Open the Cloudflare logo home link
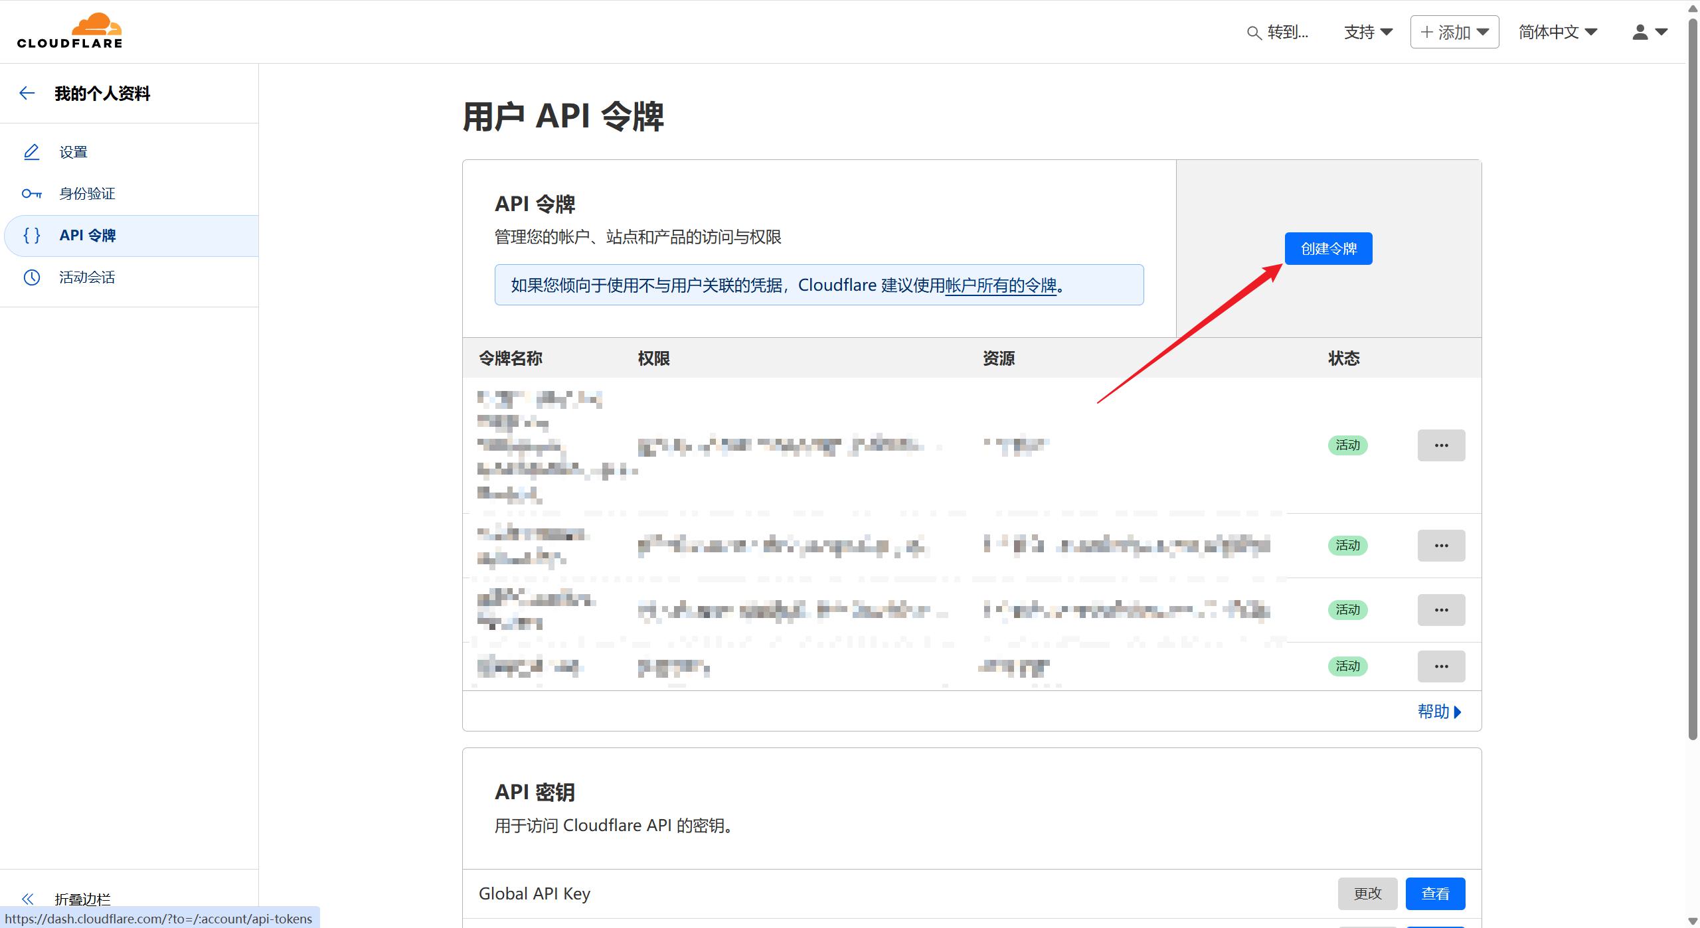 pyautogui.click(x=70, y=31)
